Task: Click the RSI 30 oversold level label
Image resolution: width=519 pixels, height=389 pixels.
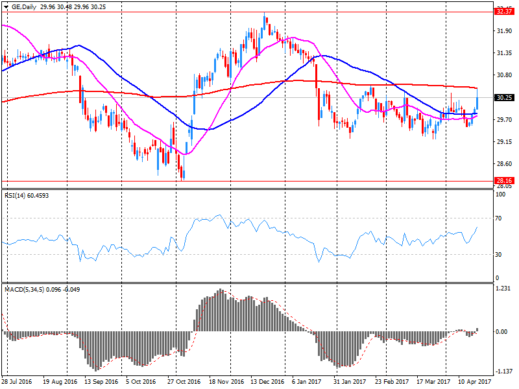Action: 499,254
